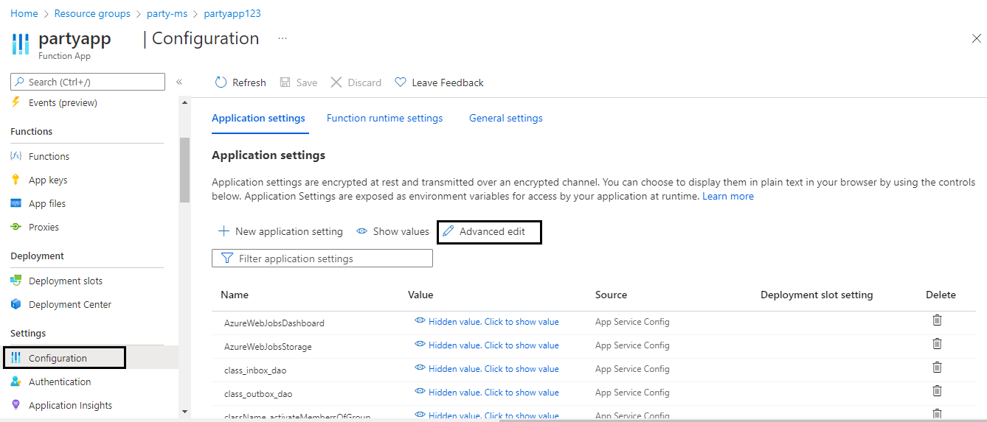This screenshot has height=422, width=987.
Task: Collapse the sidebar with double chevron
Action: tap(179, 82)
